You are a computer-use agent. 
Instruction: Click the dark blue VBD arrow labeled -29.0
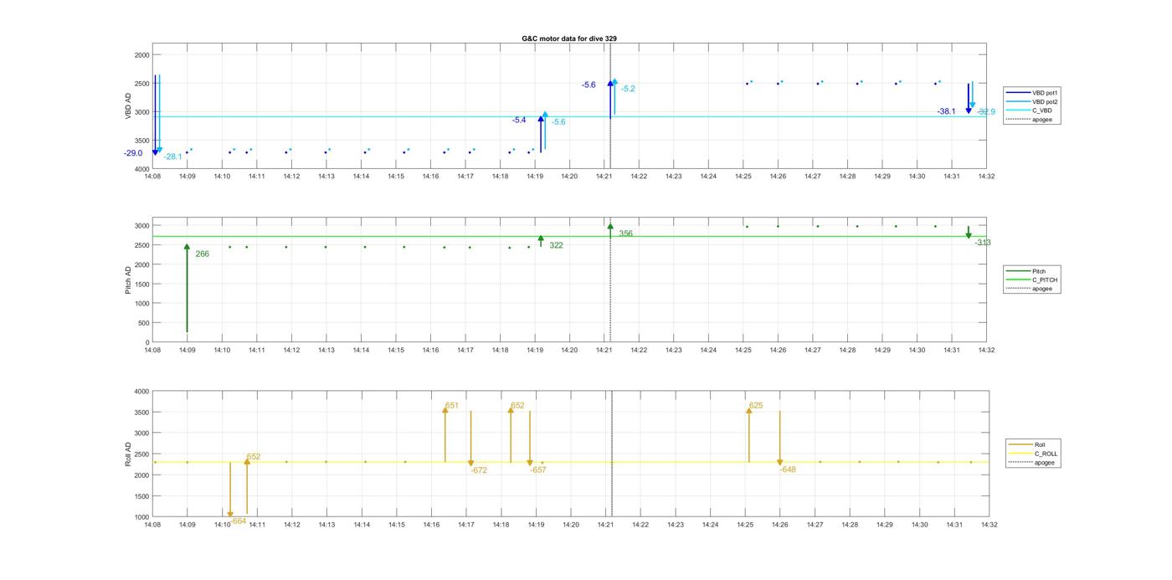155,115
